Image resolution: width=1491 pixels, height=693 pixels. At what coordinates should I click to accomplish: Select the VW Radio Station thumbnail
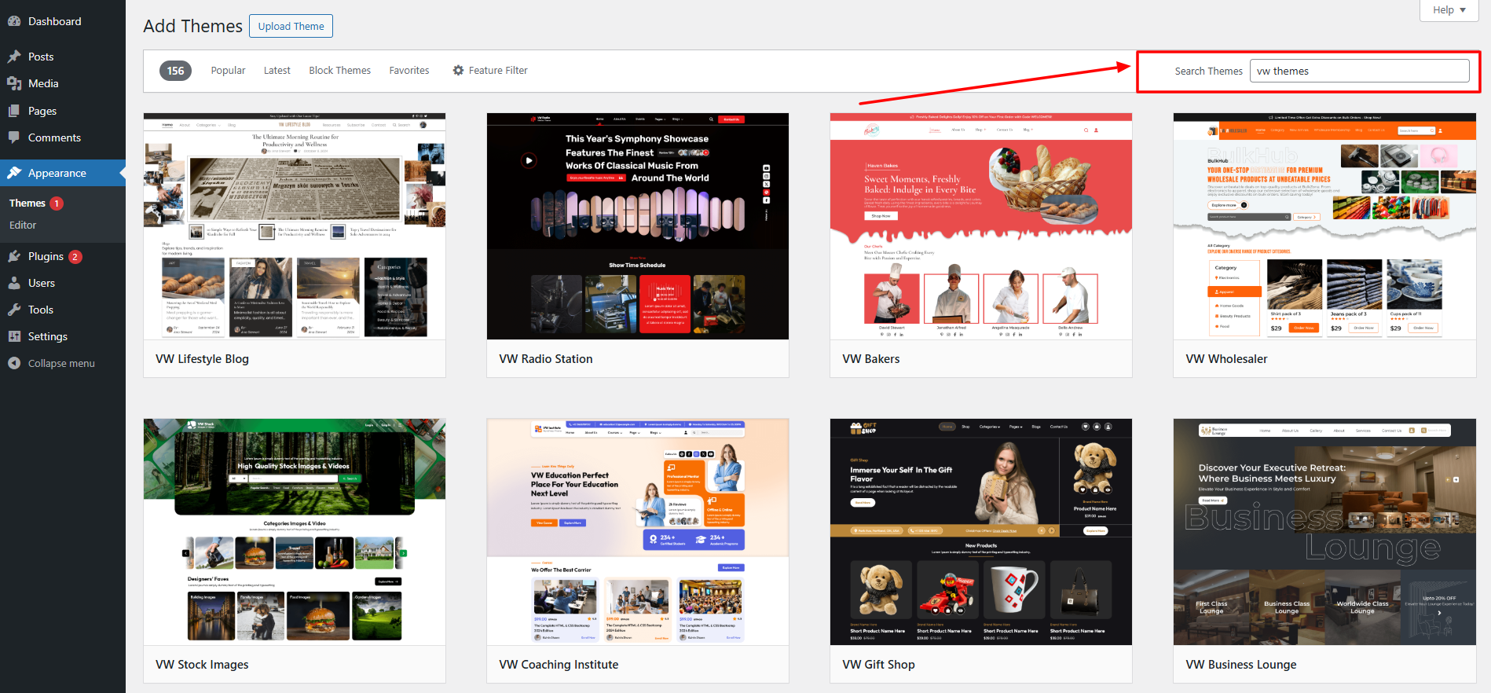638,226
